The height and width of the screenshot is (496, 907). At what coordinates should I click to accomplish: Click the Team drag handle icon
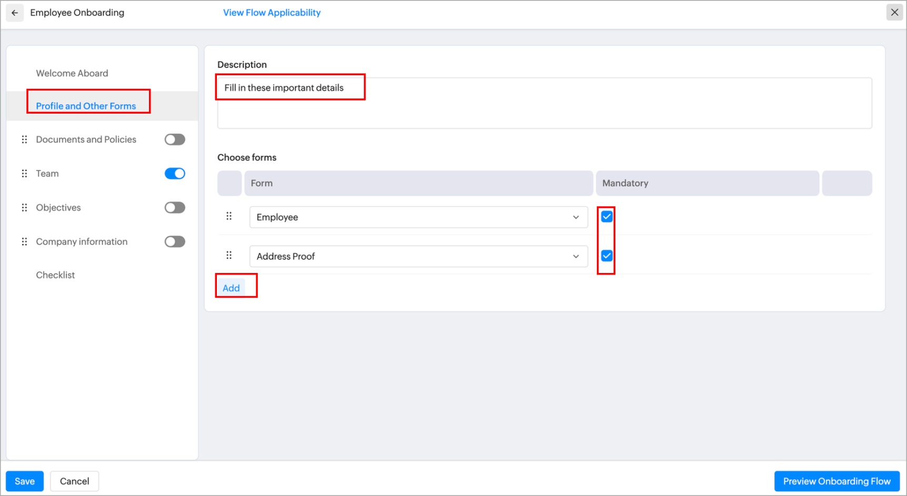click(x=24, y=174)
